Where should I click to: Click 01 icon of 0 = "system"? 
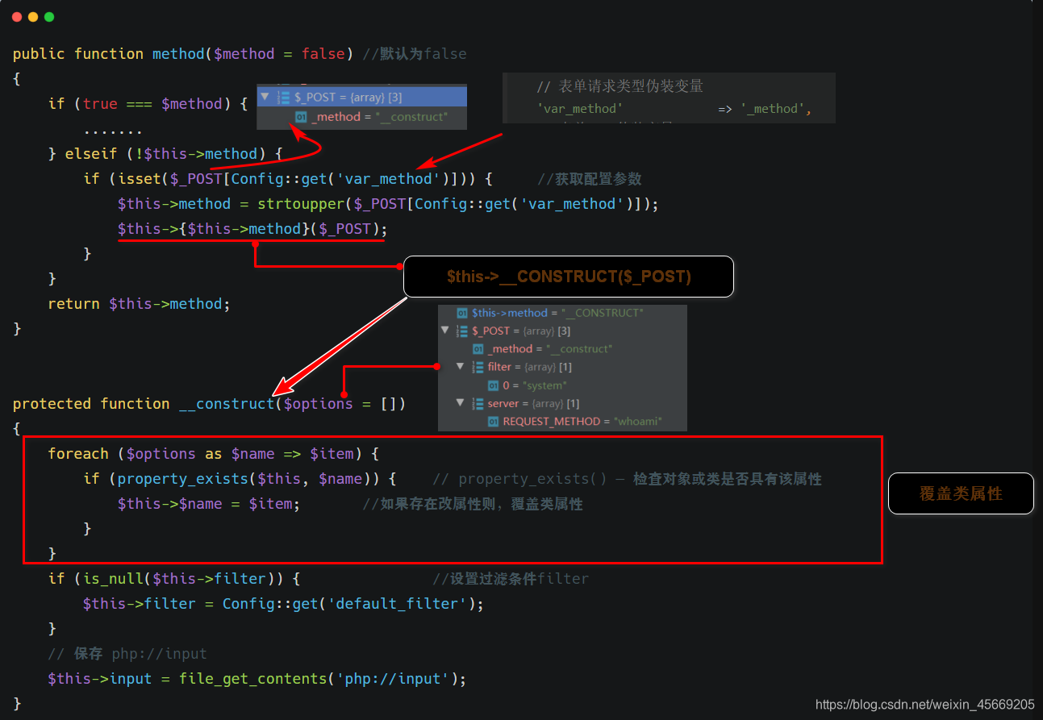pyautogui.click(x=494, y=385)
